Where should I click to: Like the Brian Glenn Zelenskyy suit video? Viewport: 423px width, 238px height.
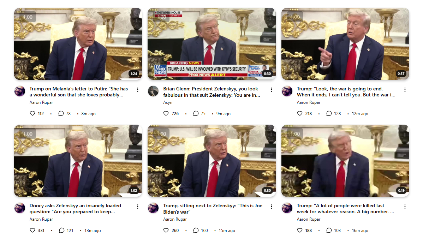[166, 114]
